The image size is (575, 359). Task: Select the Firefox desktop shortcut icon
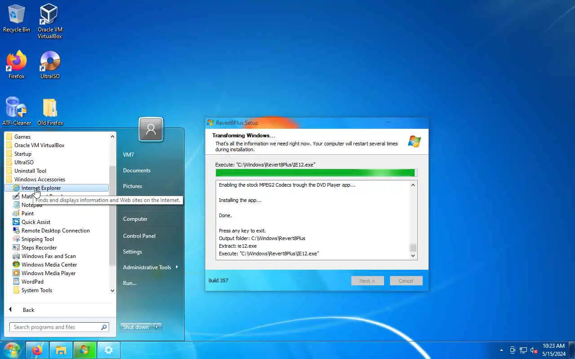click(x=17, y=65)
